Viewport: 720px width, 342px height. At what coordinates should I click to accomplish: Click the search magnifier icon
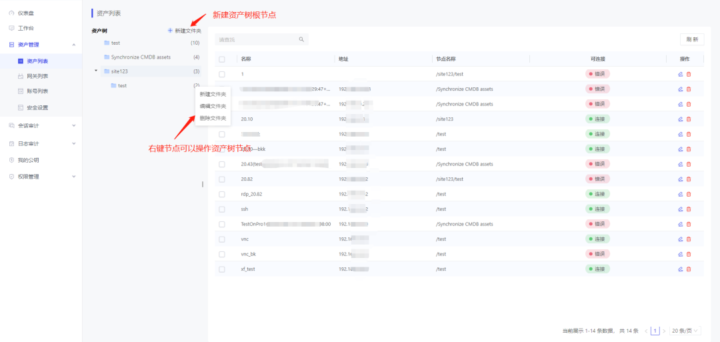[x=302, y=39]
